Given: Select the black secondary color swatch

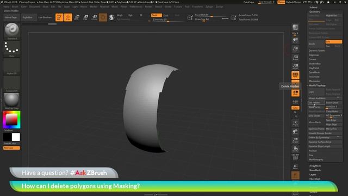Looking at the screenshot, I should click(x=7, y=137).
